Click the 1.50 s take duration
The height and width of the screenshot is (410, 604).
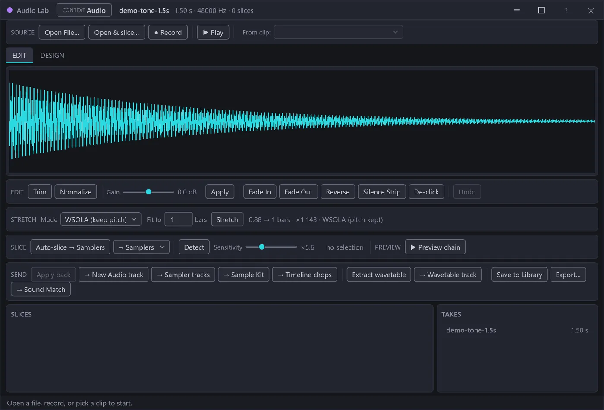point(579,330)
